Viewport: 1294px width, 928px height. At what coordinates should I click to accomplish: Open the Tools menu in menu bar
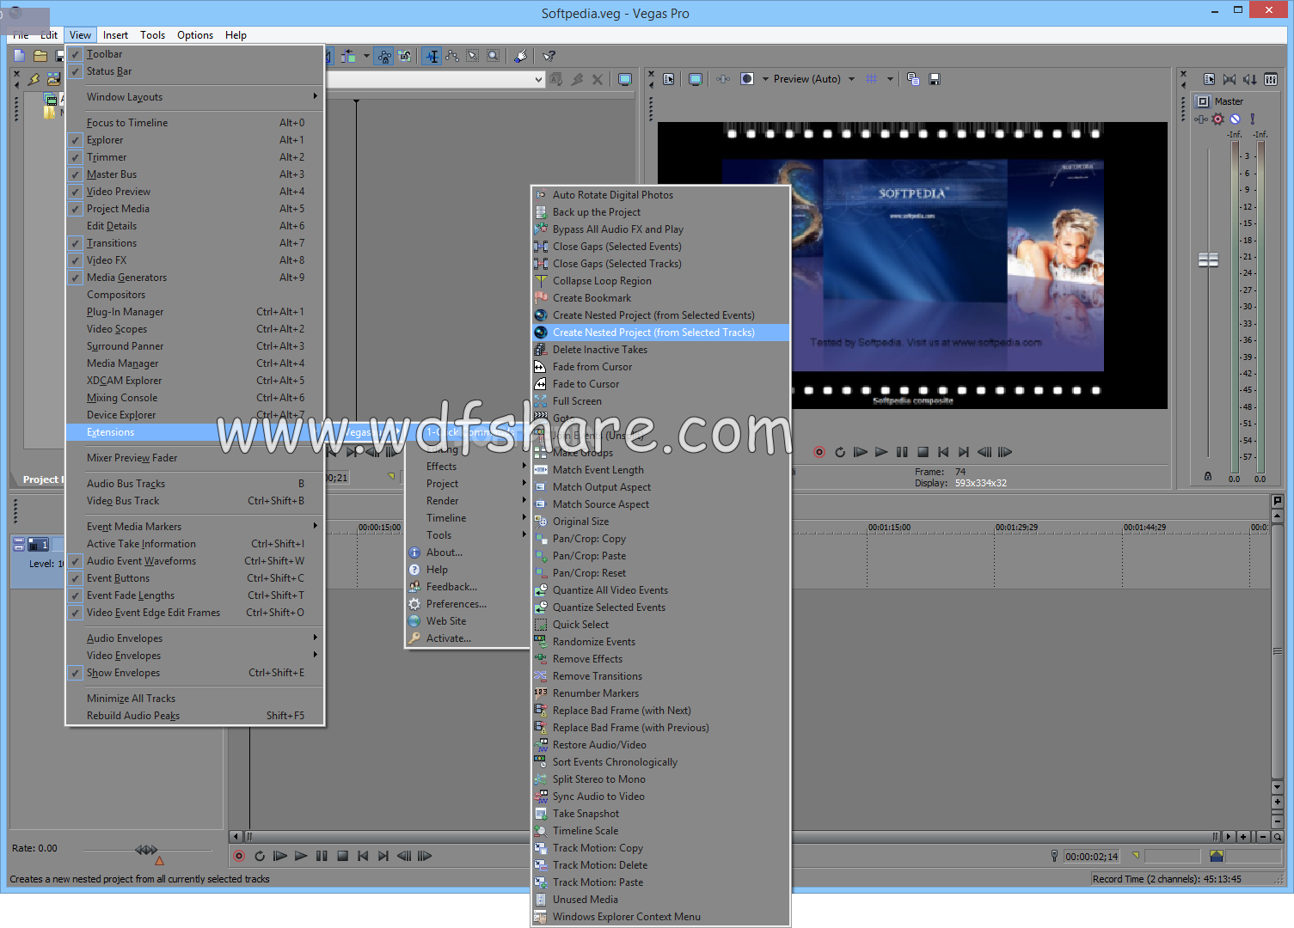pos(152,35)
